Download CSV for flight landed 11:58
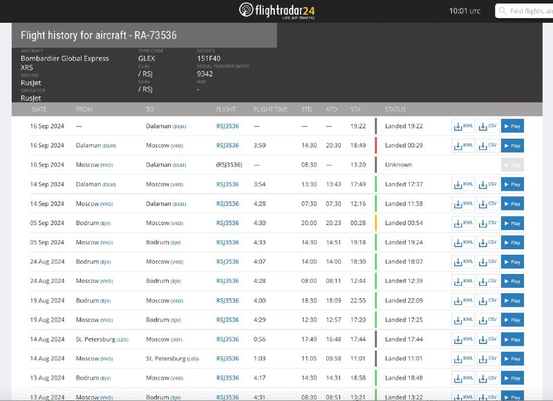The height and width of the screenshot is (401, 553). (488, 204)
